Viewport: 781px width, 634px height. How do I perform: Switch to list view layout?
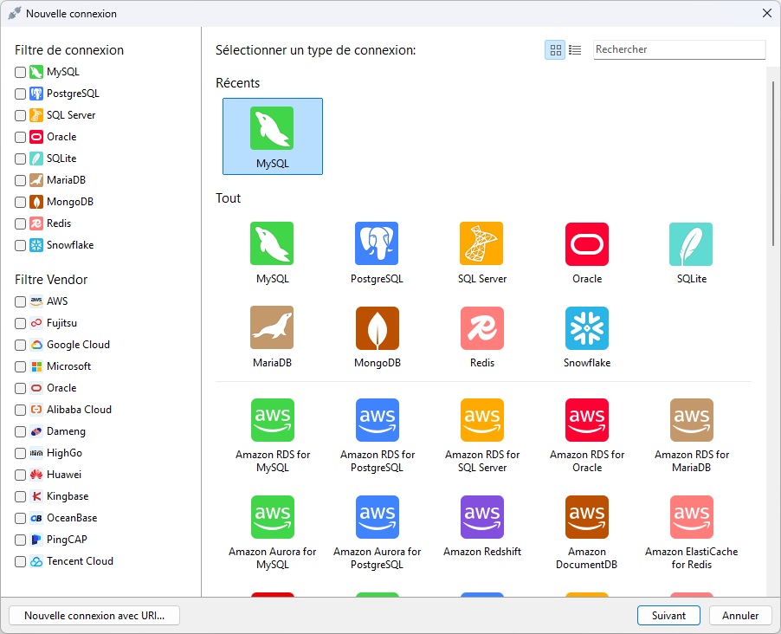tap(575, 50)
